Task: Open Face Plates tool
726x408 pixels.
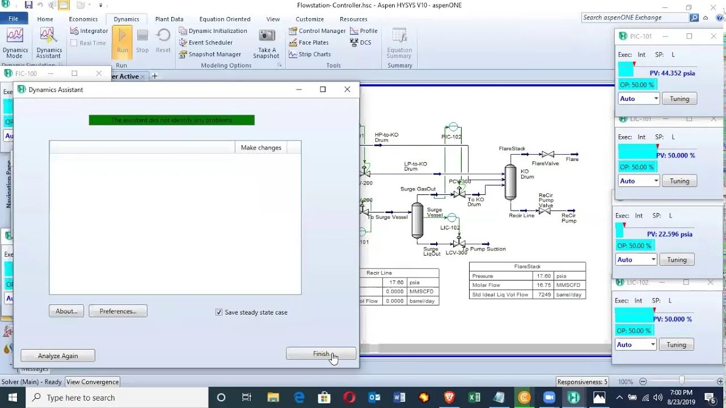Action: pos(309,42)
